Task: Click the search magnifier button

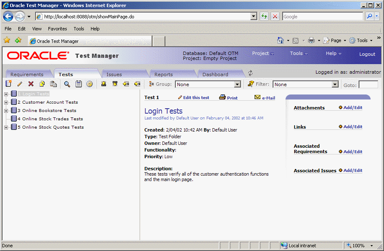Action: click(369, 16)
